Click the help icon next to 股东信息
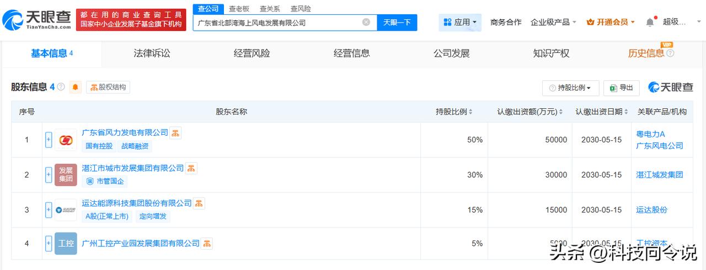The image size is (706, 270). (x=61, y=87)
